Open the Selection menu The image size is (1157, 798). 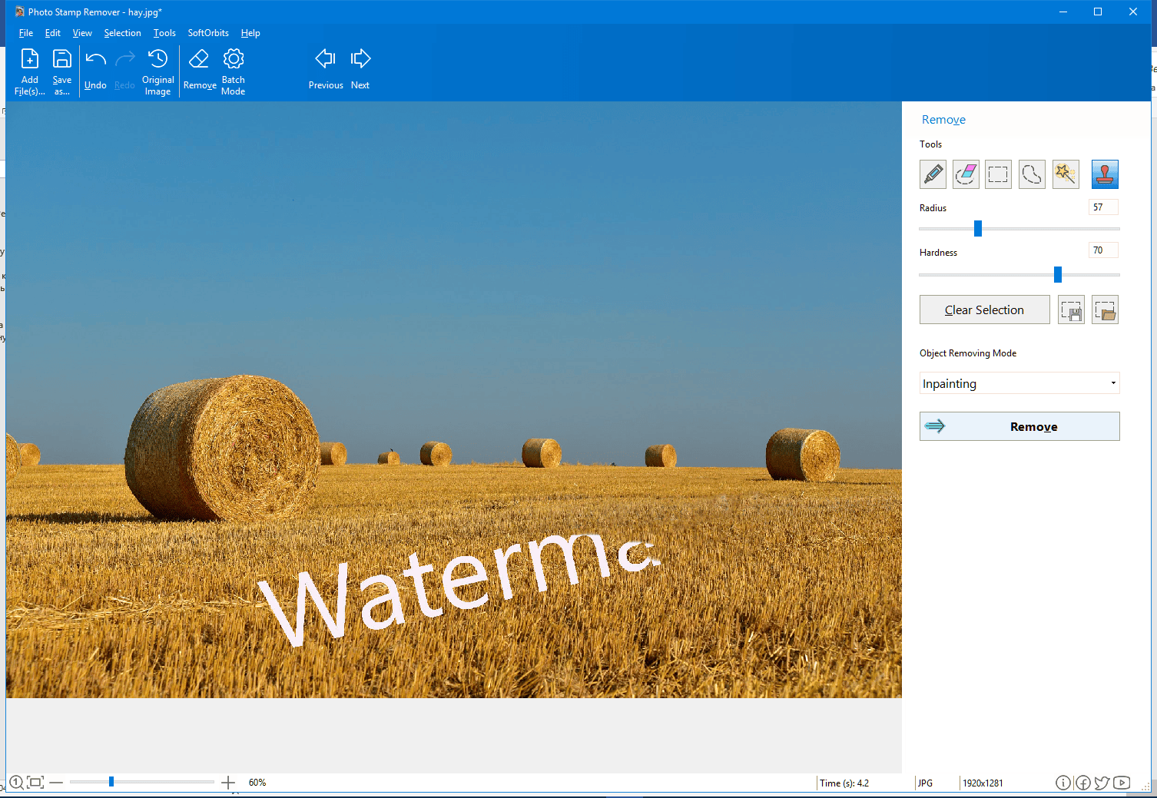coord(122,33)
